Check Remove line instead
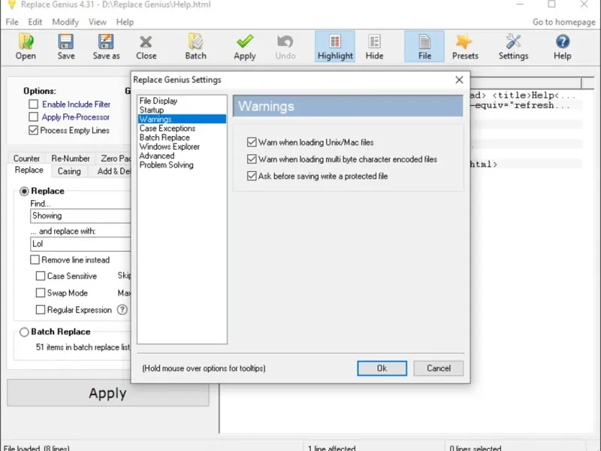This screenshot has width=601, height=451. pyautogui.click(x=35, y=260)
